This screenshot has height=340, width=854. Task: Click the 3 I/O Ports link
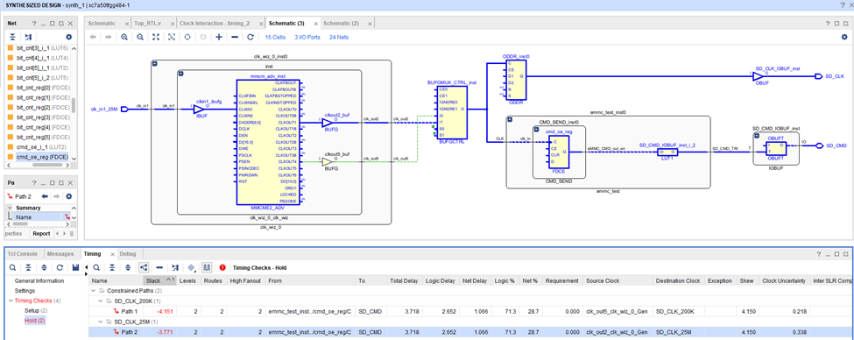(x=307, y=38)
